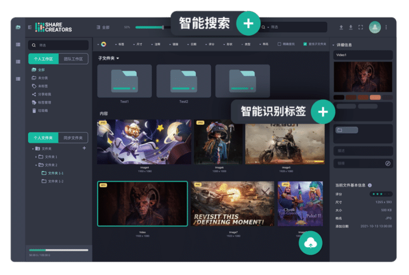Select the highlighted Video horned creature thumbnail
Viewport: 409px width, 275px height.
(143, 204)
